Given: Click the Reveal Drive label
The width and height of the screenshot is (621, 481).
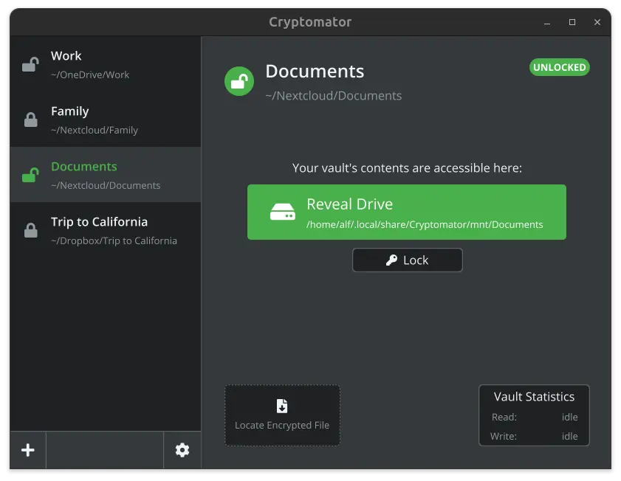Looking at the screenshot, I should 350,204.
